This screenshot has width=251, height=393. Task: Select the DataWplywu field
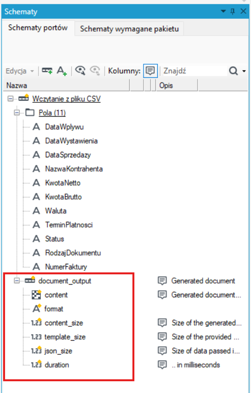point(65,127)
